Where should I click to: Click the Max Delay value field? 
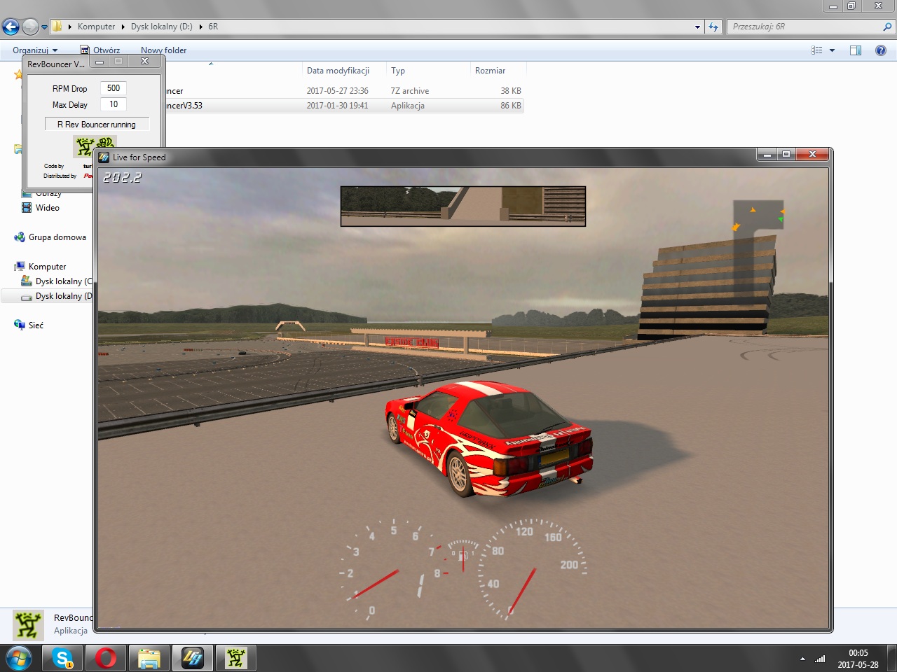click(114, 104)
